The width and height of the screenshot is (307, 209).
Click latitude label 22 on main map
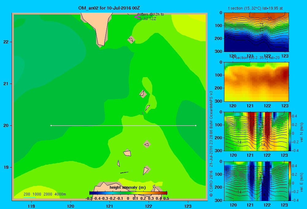[x=6, y=42]
